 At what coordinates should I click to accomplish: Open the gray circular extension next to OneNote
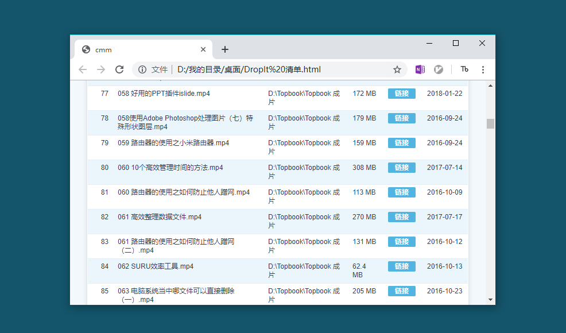[x=438, y=69]
